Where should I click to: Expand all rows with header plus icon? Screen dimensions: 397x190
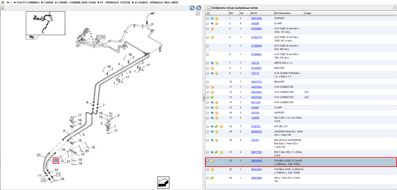click(207, 13)
